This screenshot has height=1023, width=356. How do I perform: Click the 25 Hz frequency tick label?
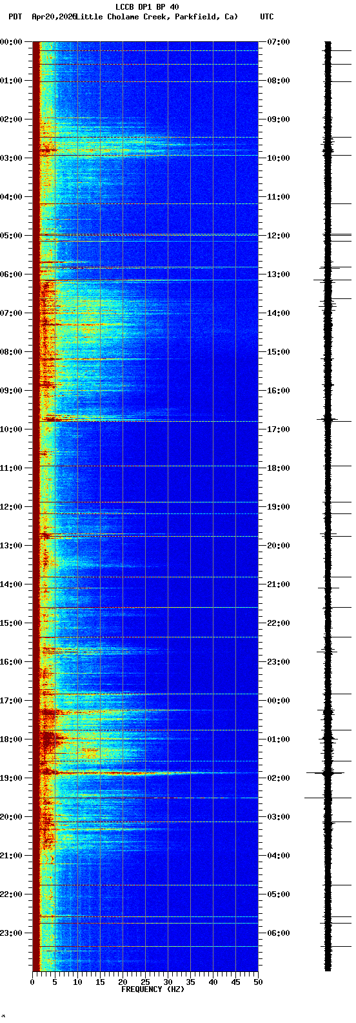click(145, 982)
